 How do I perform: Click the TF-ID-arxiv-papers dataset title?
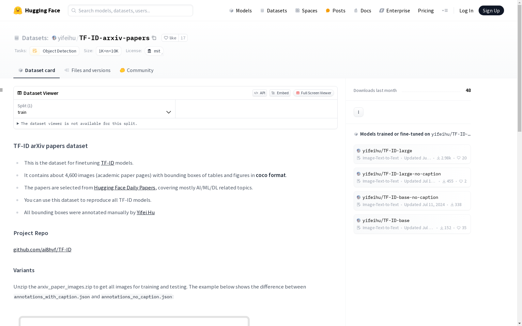click(115, 38)
